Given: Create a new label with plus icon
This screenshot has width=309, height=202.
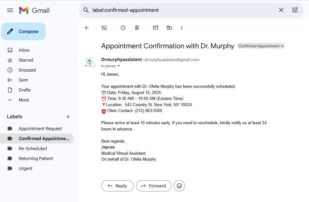Looking at the screenshot, I should pyautogui.click(x=68, y=117).
